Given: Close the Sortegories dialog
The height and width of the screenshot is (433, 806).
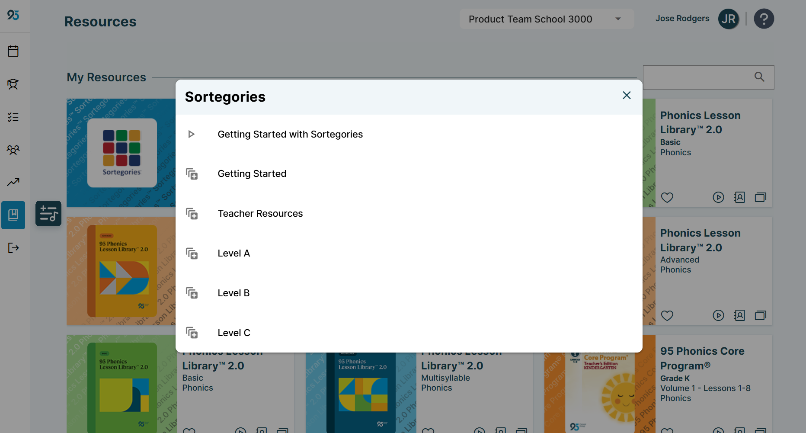Looking at the screenshot, I should point(627,95).
